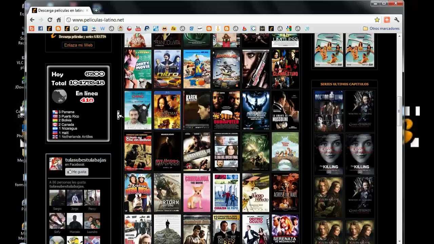This screenshot has width=434, height=244.
Task: Open the Clandestino movie poster
Action: pyautogui.click(x=285, y=69)
